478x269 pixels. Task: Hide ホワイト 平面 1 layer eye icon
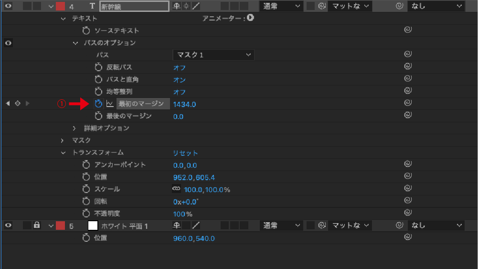pos(8,226)
